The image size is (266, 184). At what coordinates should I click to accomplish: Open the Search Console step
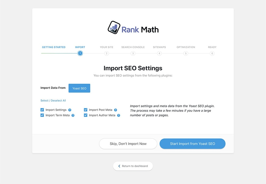point(133,47)
